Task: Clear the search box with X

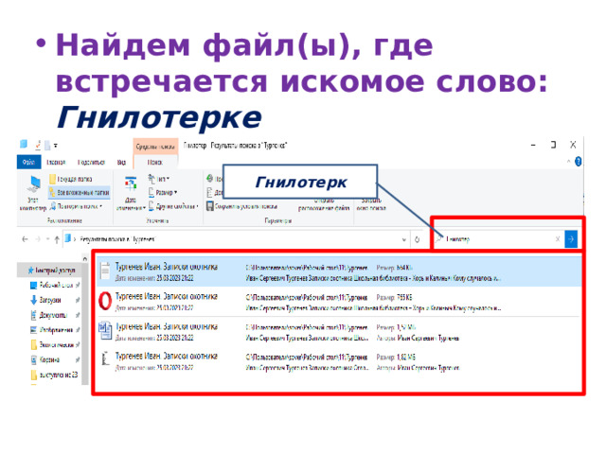Action: pyautogui.click(x=558, y=239)
